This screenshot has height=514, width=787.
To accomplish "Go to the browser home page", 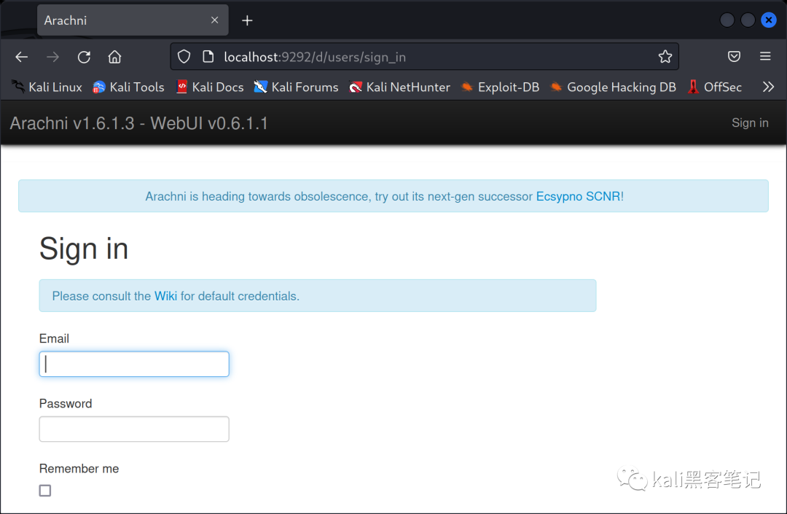I will pos(114,57).
